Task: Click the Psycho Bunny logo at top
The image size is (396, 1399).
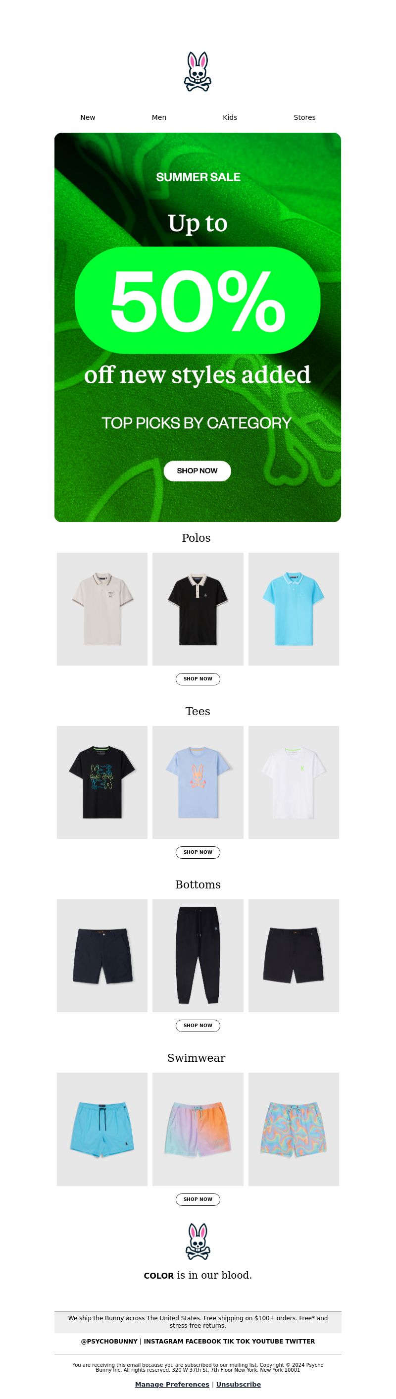Action: point(198,72)
